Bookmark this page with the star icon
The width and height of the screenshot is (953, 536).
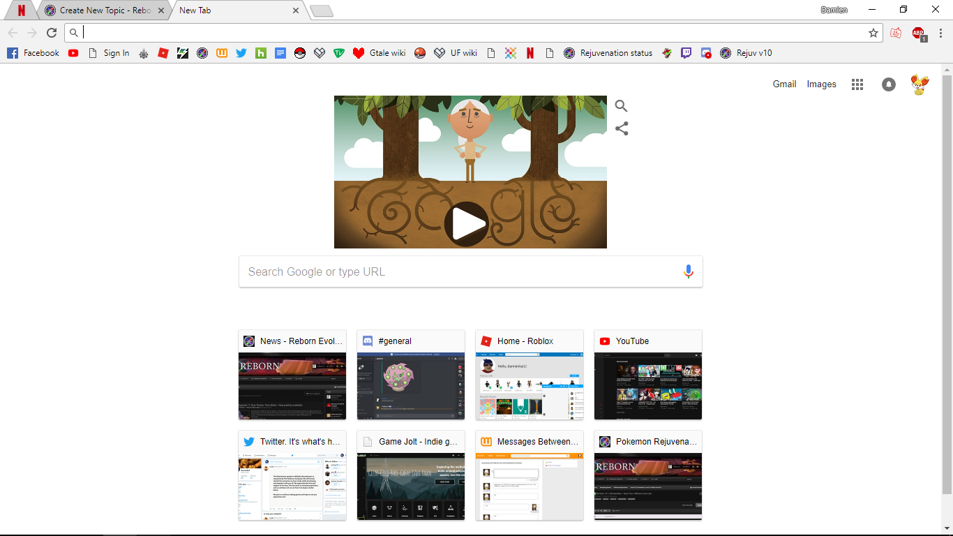pos(873,33)
